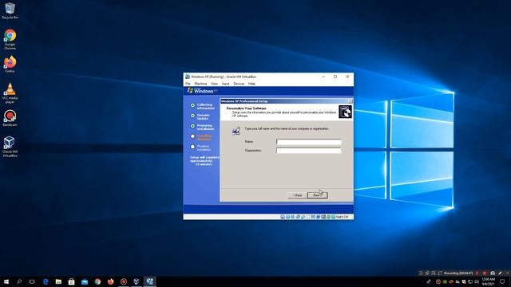
Task: Select the Firefox desktop shortcut
Action: [x=10, y=64]
